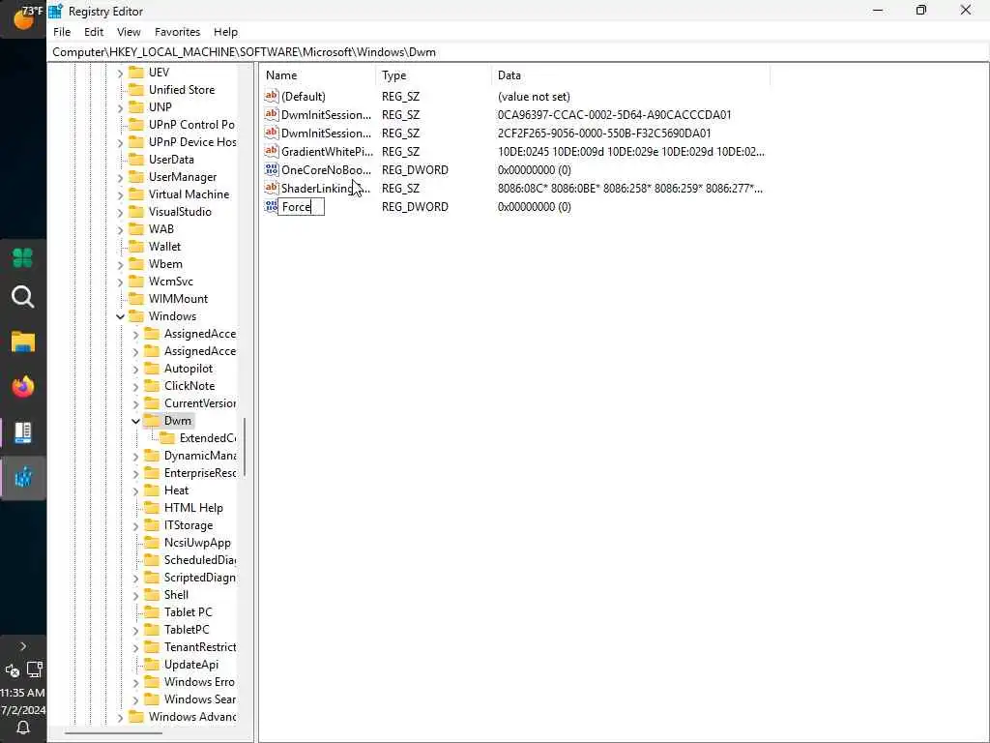Screen dimensions: 990x743
Task: Open the Start menu clover icon
Action: coord(23,257)
